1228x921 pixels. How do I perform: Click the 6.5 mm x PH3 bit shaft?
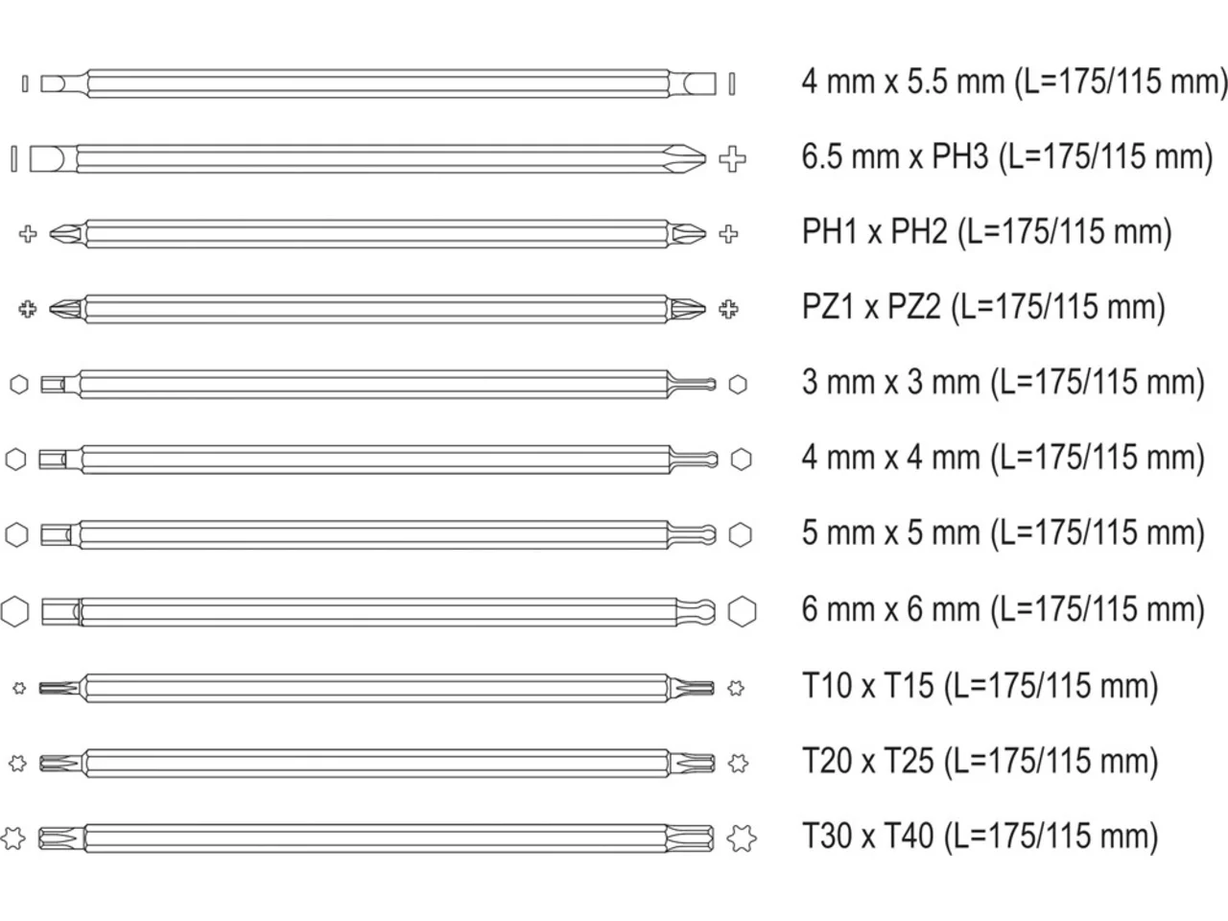pyautogui.click(x=370, y=158)
